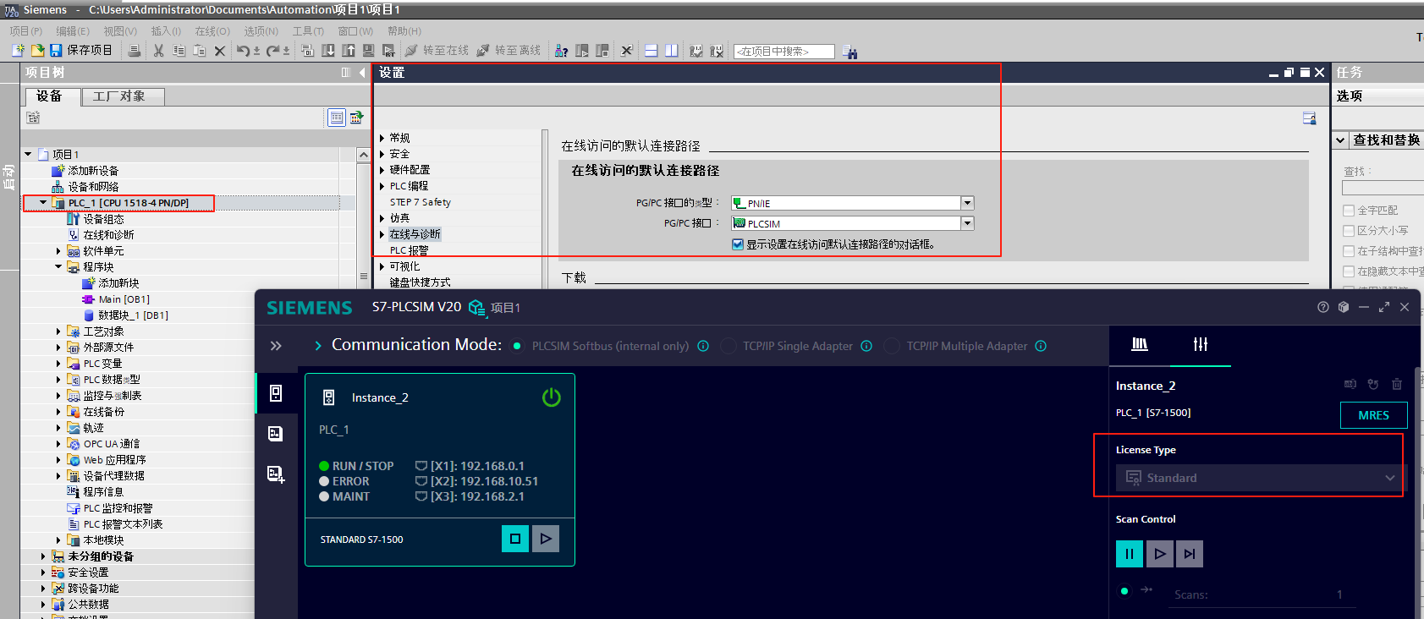Expand the 软件单元 node
This screenshot has height=619, width=1424.
tap(58, 251)
